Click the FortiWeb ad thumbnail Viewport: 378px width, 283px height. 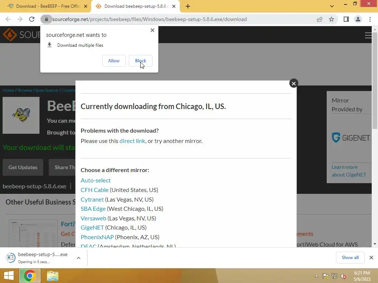(x=33, y=233)
